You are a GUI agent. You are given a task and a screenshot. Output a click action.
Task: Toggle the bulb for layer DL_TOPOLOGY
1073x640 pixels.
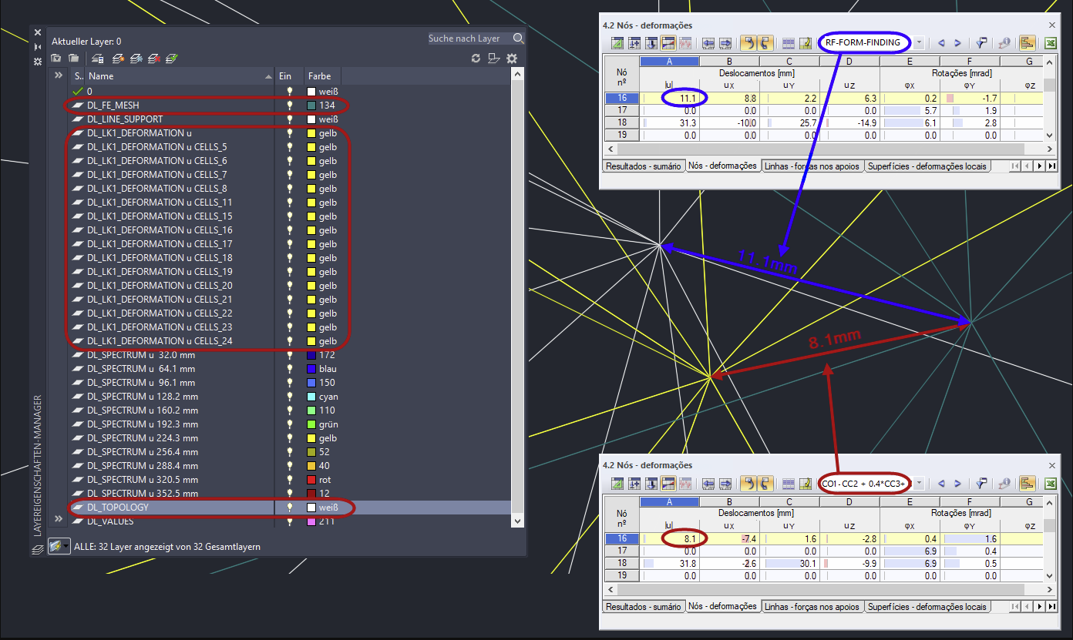tap(290, 508)
